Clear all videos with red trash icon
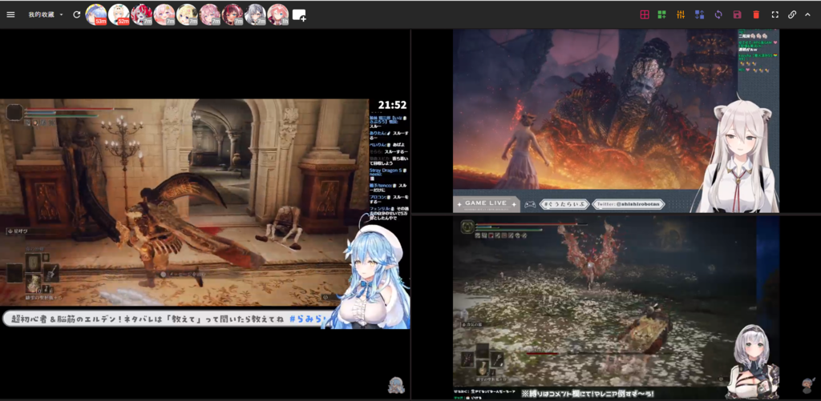821x401 pixels. [756, 14]
